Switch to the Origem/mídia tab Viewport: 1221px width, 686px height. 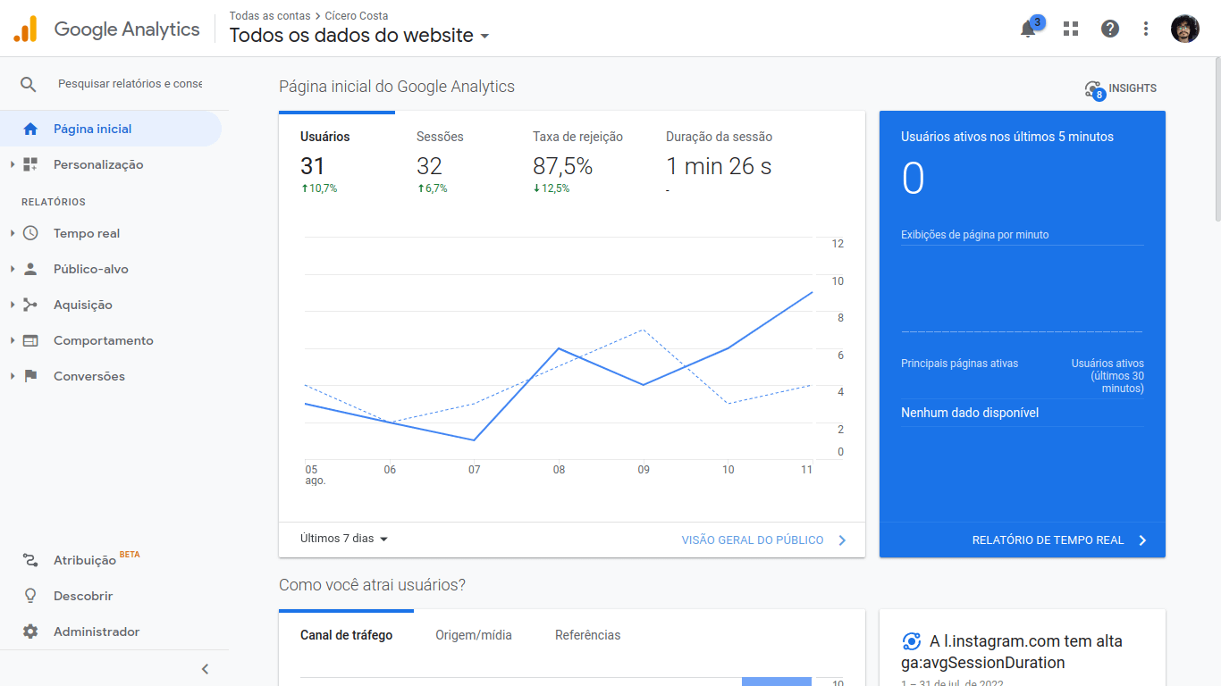point(474,635)
